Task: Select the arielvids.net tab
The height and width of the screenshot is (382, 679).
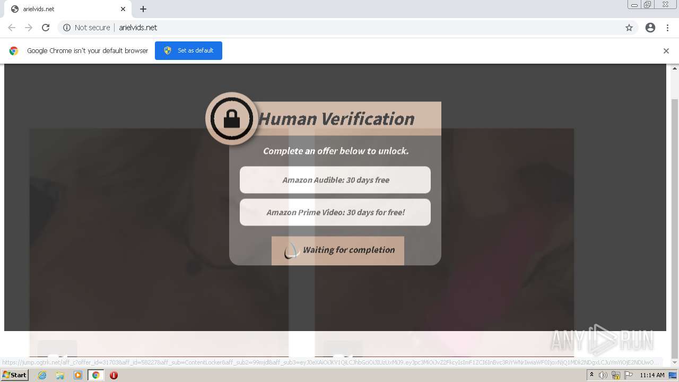Action: pos(68,9)
